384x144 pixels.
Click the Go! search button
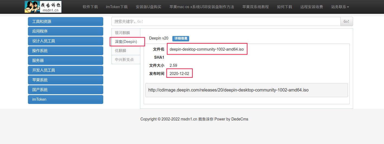[347, 21]
